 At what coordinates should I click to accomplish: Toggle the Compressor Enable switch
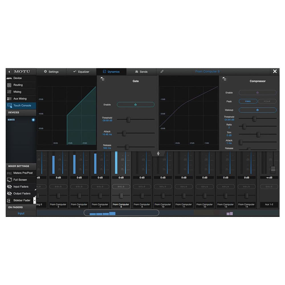(x=258, y=93)
